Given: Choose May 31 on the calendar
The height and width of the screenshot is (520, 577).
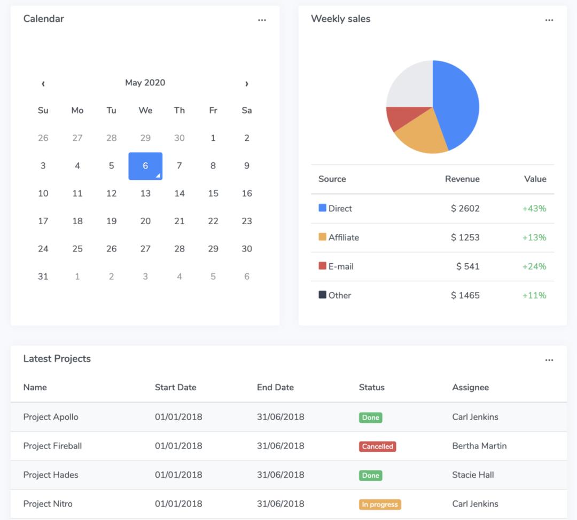Looking at the screenshot, I should click(43, 277).
